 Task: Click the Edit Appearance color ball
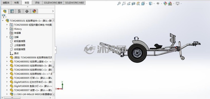pos(165,4)
